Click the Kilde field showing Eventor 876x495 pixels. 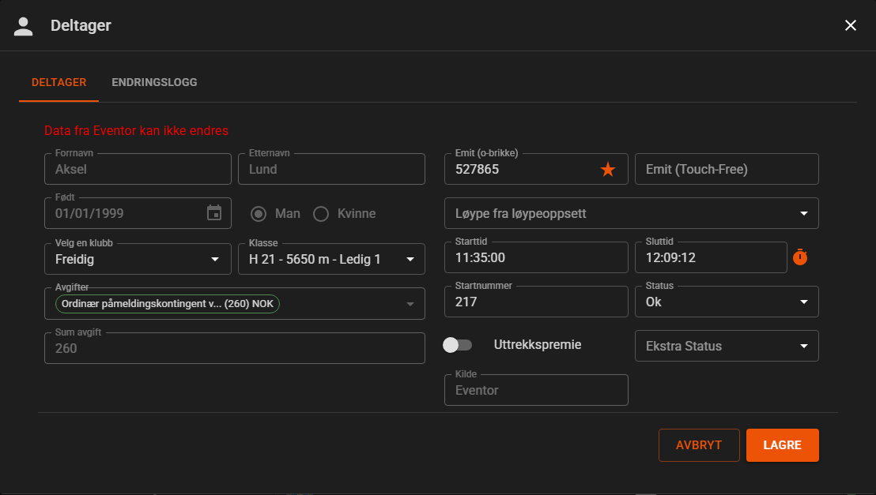536,390
